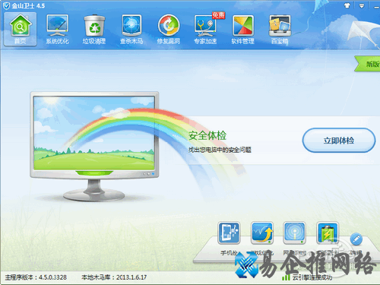Click the 新版 green ribbon banner
Screen dimensions: 380x285
368,64
